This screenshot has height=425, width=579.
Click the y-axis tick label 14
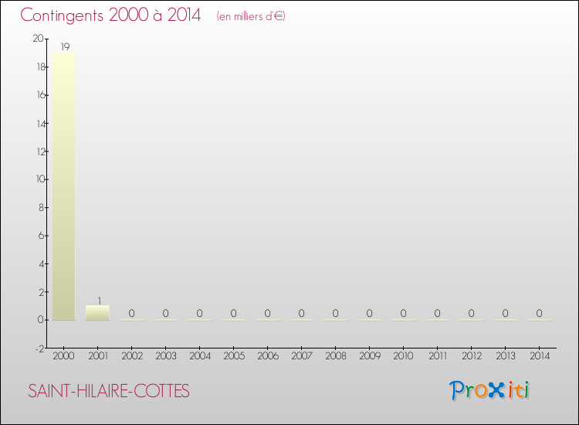tap(41, 124)
